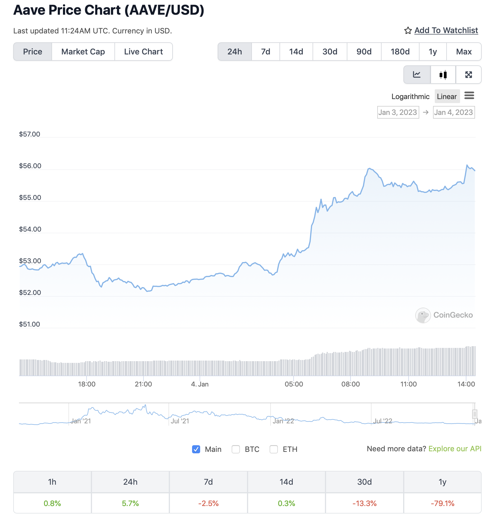Viewport: 494px width, 523px height.
Task: Uncheck the Main checkbox
Action: pos(196,449)
